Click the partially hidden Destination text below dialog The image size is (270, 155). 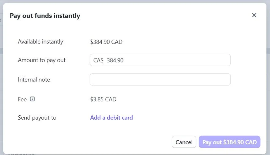coord(21,154)
